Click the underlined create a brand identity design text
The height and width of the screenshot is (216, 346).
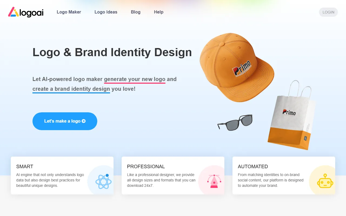click(x=71, y=89)
